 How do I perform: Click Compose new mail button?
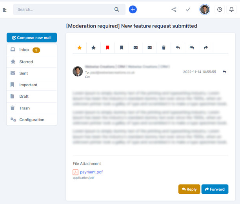pyautogui.click(x=32, y=38)
